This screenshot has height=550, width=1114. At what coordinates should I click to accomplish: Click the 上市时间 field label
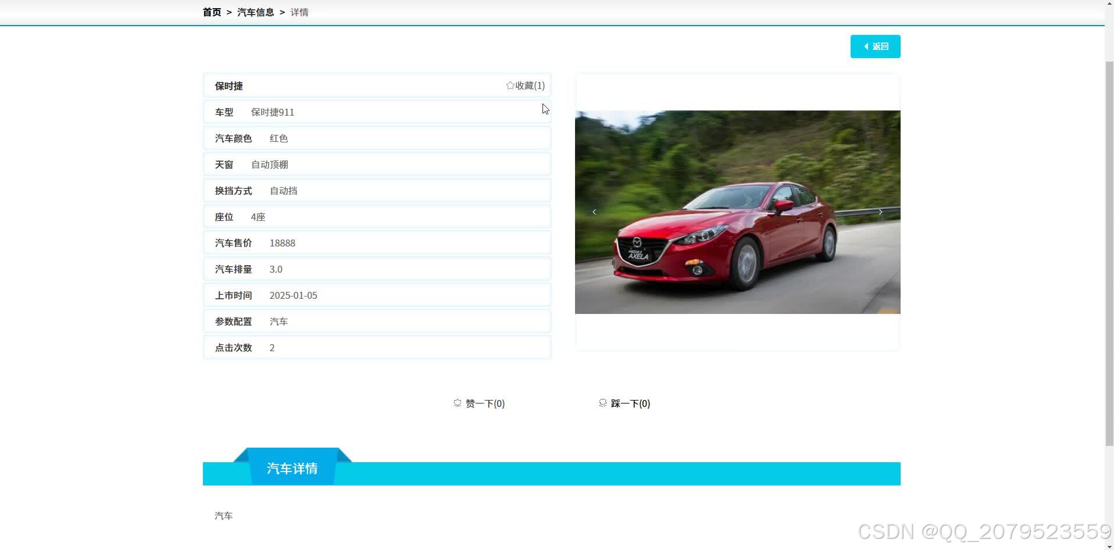[x=233, y=295]
